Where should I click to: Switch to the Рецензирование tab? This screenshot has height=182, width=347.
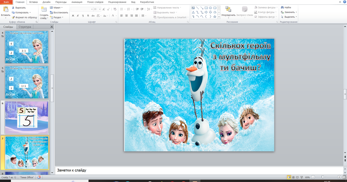(117, 2)
